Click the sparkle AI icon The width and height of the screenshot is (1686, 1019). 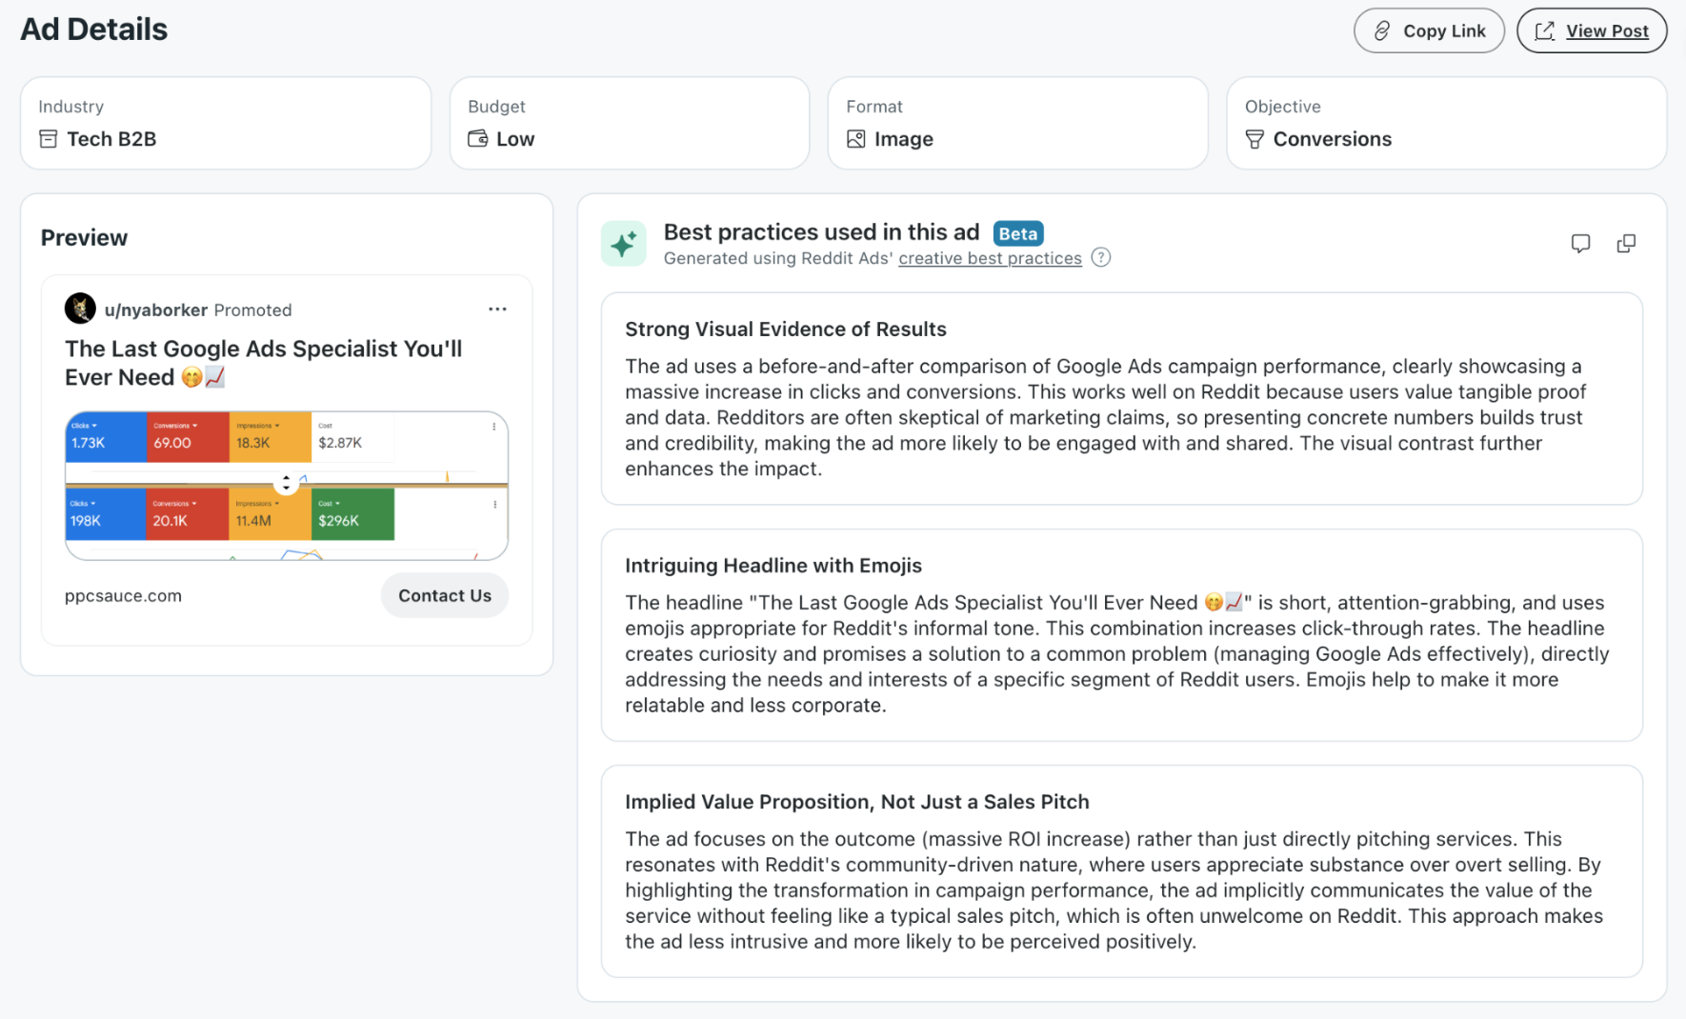coord(624,244)
